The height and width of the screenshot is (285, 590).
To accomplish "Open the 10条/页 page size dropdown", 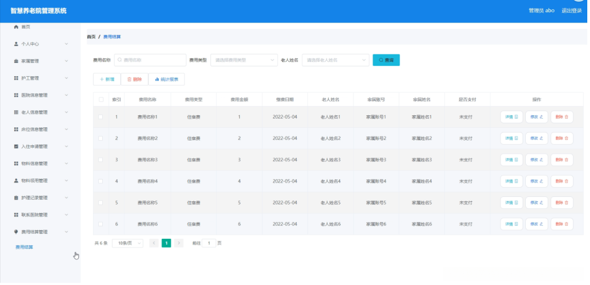I will point(128,243).
